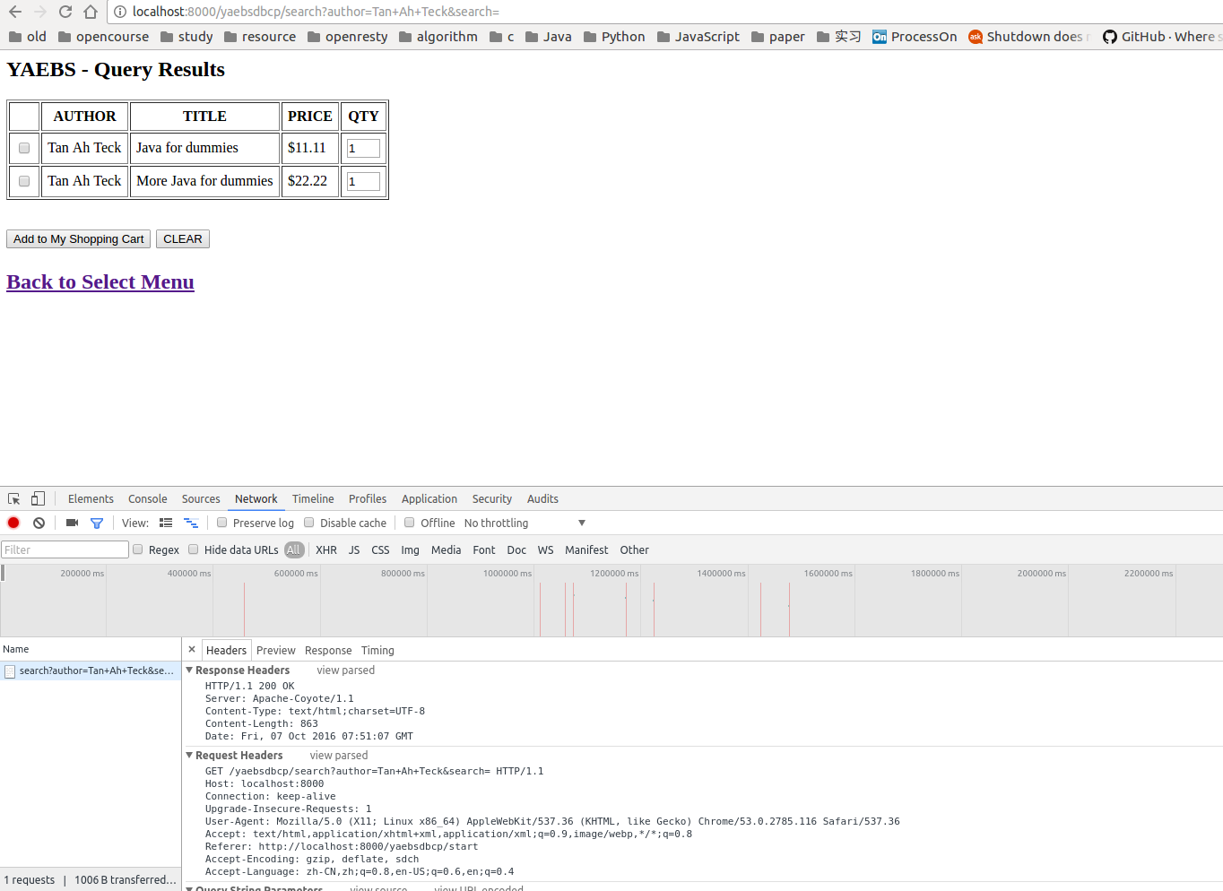Open the 'paper' bookmarks folder

pos(777,37)
